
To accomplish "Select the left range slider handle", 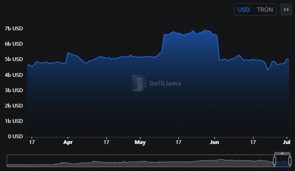I will click(275, 161).
